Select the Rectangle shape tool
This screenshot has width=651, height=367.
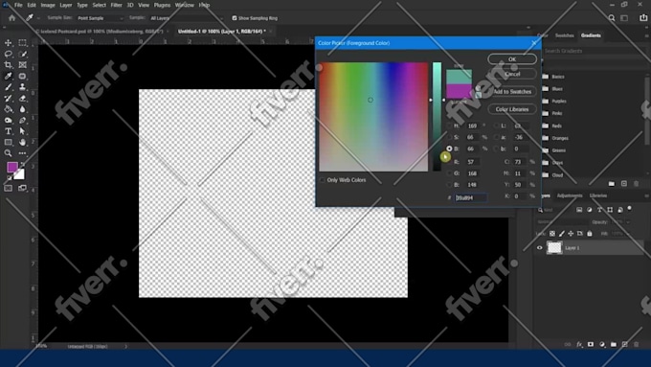click(x=8, y=142)
